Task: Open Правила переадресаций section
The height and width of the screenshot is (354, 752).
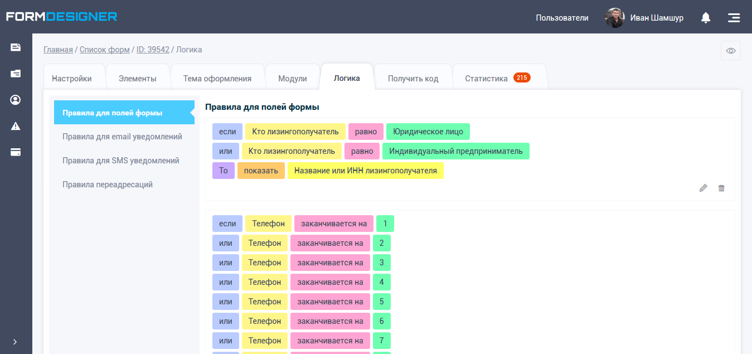Action: pos(108,185)
